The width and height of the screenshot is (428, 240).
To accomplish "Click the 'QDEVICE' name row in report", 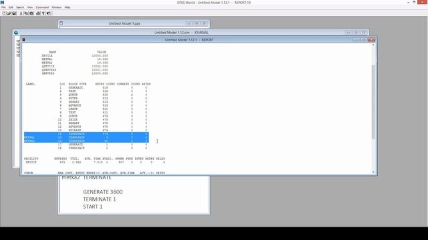I will (75, 66).
